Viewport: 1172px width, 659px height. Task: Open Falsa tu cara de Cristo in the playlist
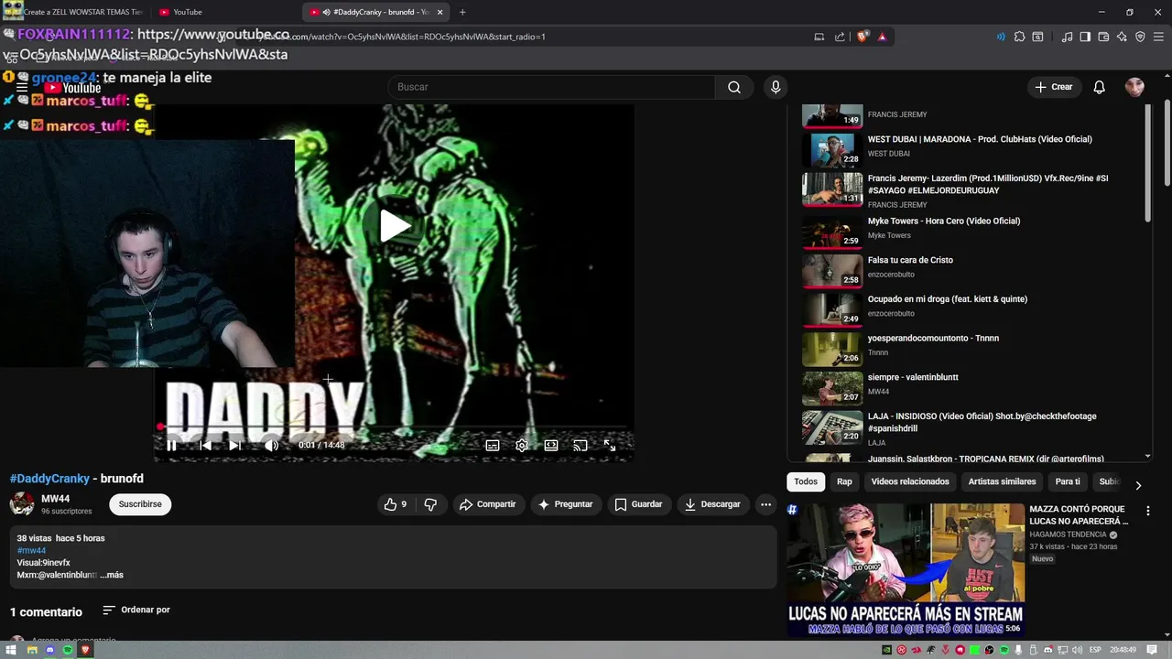tap(971, 271)
